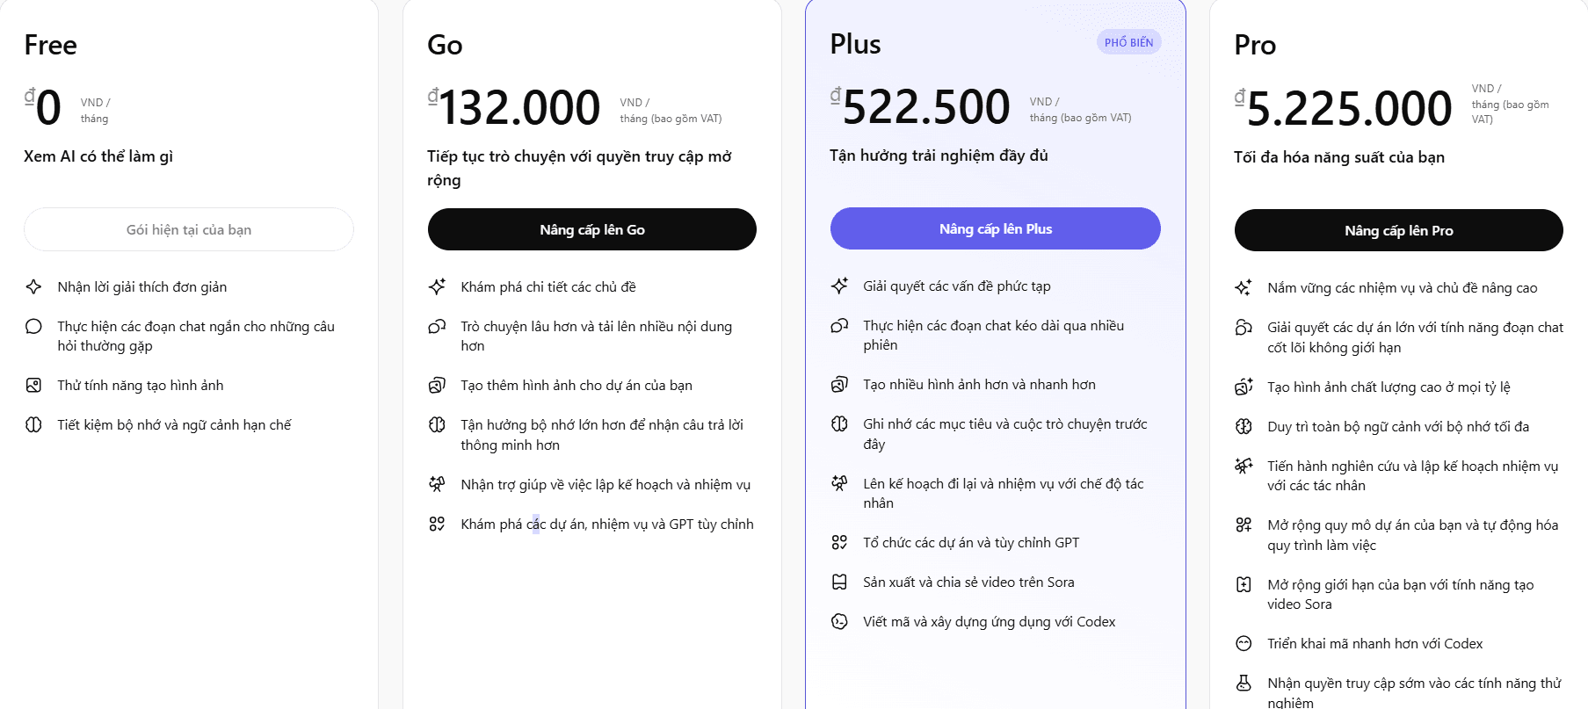
Task: Select 'Gói hiện tại của bạn' in the Free plan
Action: point(188,228)
